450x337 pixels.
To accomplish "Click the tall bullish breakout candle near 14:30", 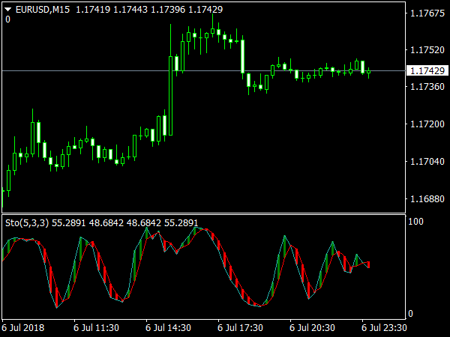I will 170,96.
